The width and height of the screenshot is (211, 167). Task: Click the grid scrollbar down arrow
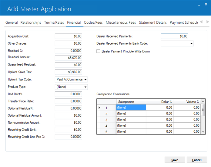click(x=203, y=132)
